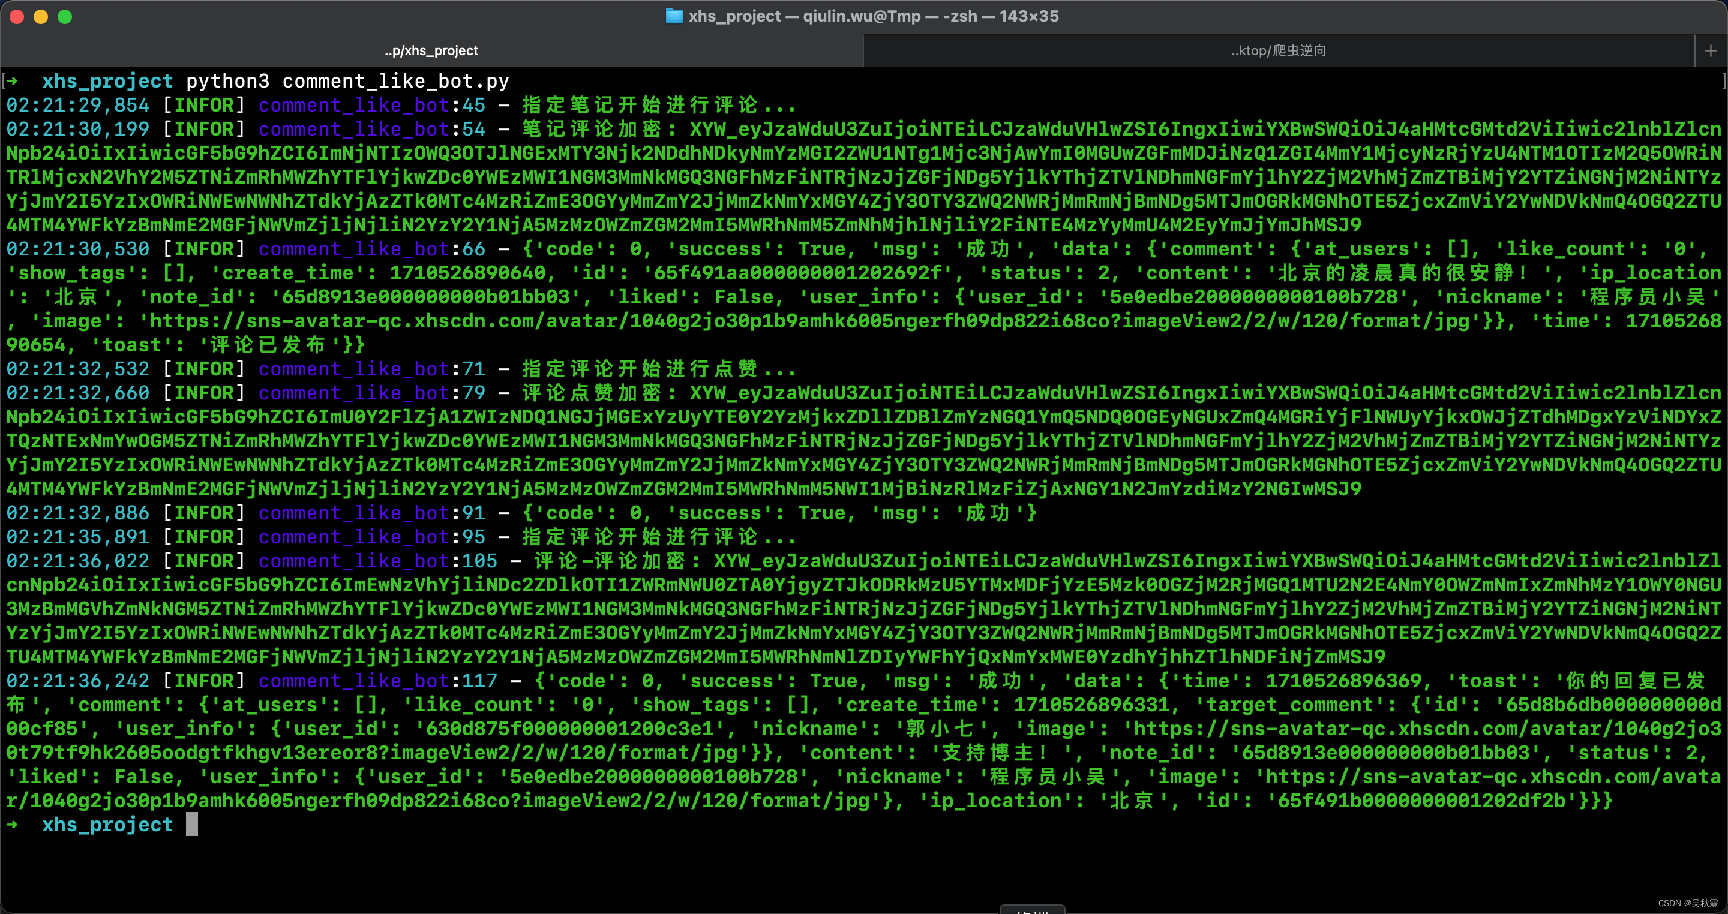1728x914 pixels.
Task: Click the log source comment_like_bot:66
Action: point(371,249)
